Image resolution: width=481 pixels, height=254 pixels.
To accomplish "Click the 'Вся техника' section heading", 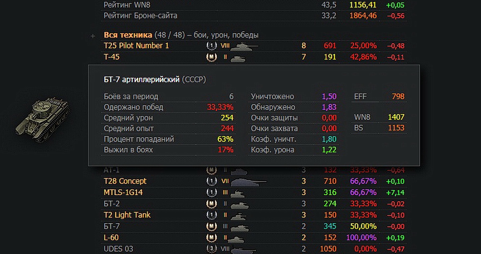I will 128,35.
